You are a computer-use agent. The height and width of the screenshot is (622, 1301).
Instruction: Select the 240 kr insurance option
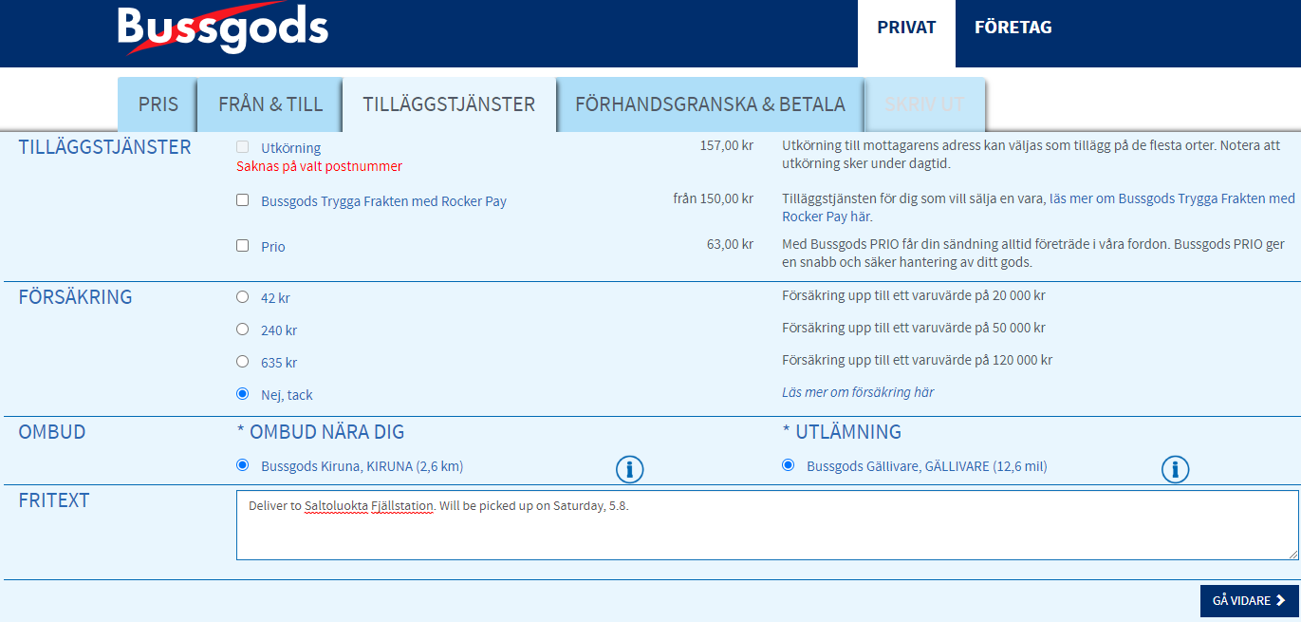243,330
